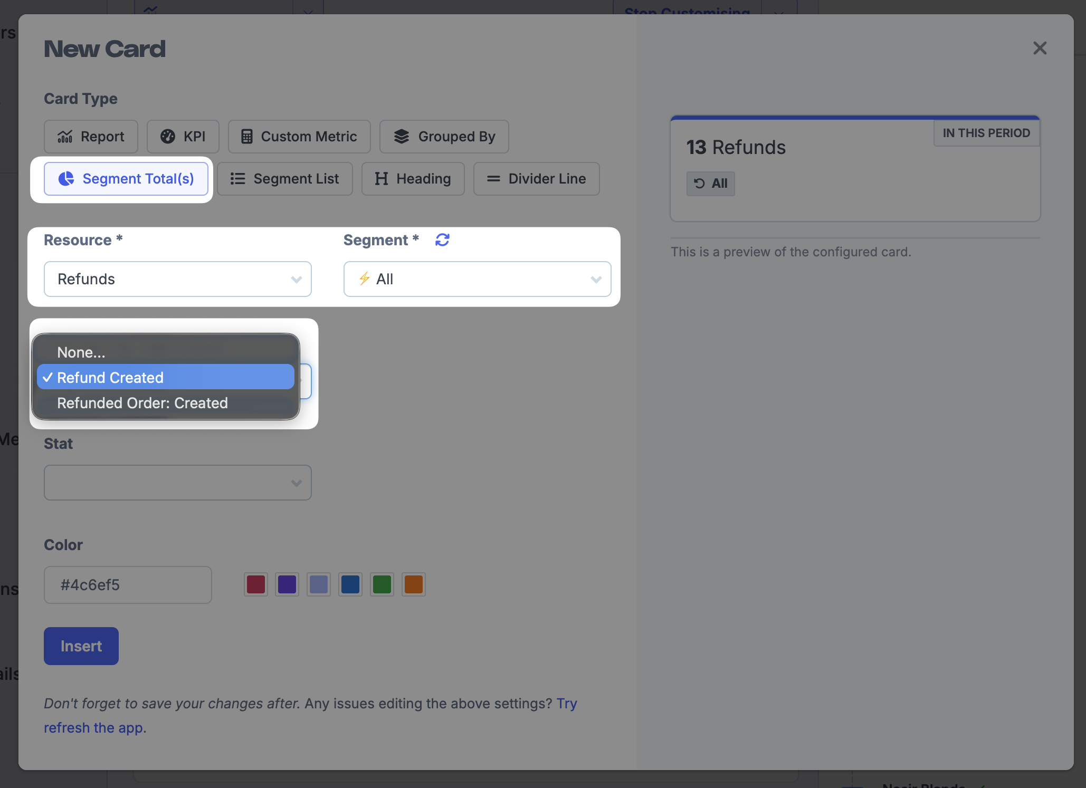Choose the Segment List card type
Viewport: 1086px width, 788px height.
[x=285, y=179]
